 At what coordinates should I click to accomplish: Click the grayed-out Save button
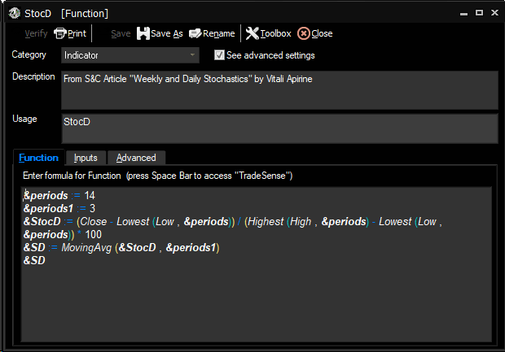click(120, 33)
